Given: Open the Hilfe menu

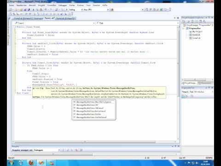Looking at the screenshot, I should click(105, 5).
